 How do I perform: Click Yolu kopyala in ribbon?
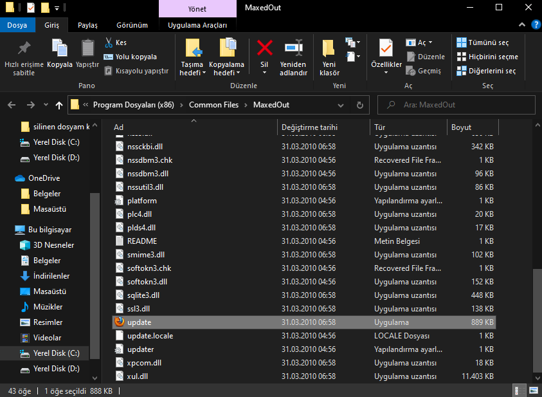click(x=131, y=57)
